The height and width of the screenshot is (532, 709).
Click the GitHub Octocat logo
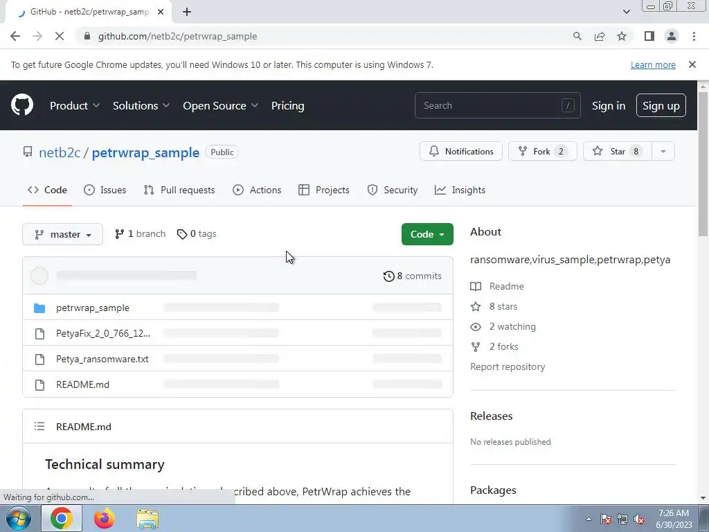click(x=22, y=105)
